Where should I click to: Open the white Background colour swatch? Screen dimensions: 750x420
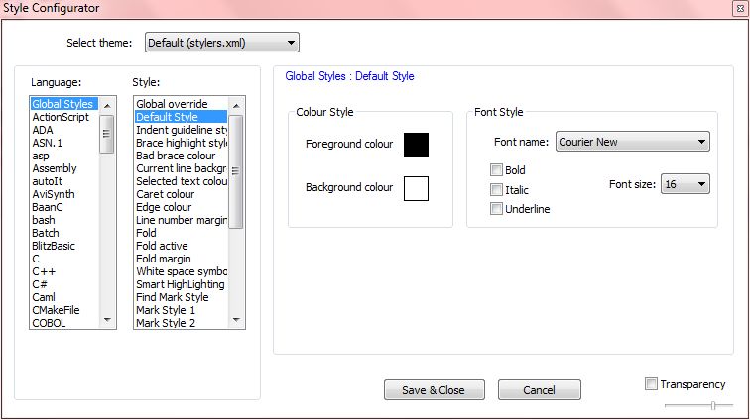[416, 188]
